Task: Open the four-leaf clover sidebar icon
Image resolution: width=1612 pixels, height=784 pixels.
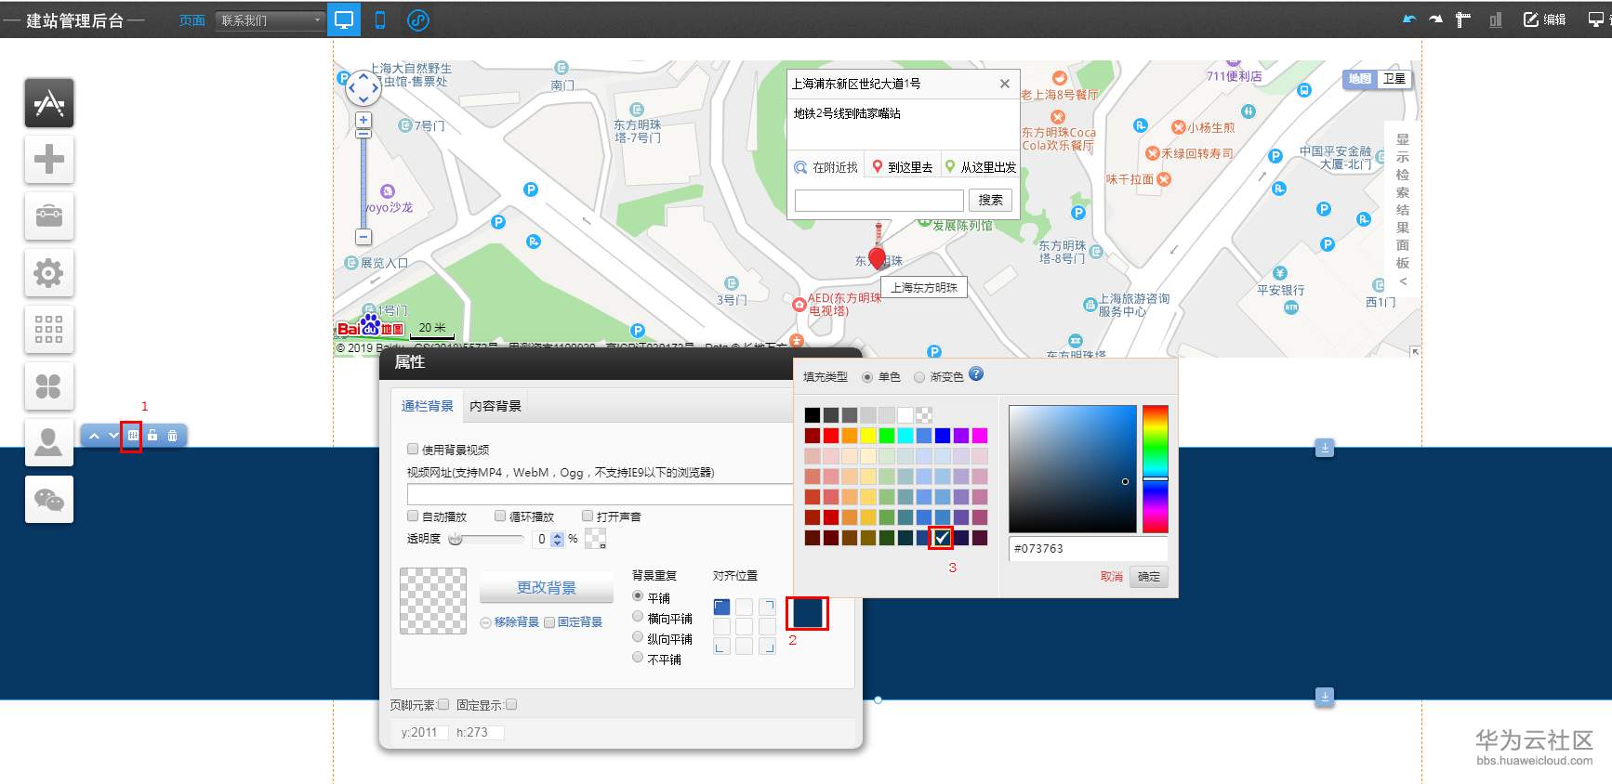Action: pyautogui.click(x=49, y=386)
